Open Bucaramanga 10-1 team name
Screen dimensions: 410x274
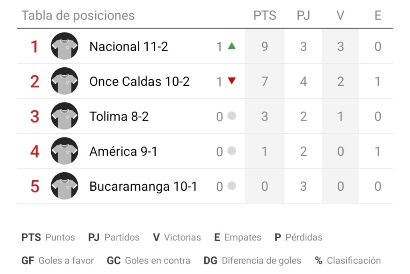click(143, 187)
